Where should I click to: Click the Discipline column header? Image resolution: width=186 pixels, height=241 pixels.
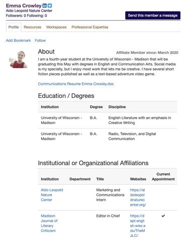tap(117, 107)
